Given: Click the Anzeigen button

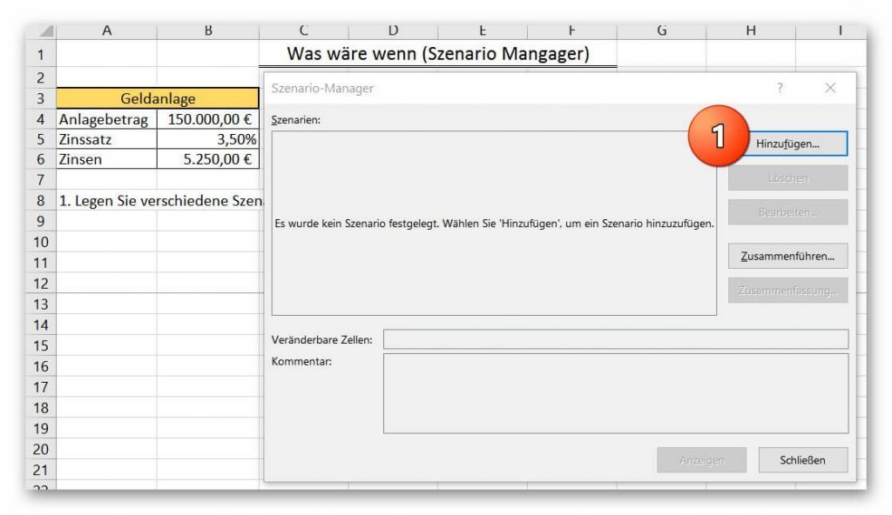Looking at the screenshot, I should click(x=701, y=460).
